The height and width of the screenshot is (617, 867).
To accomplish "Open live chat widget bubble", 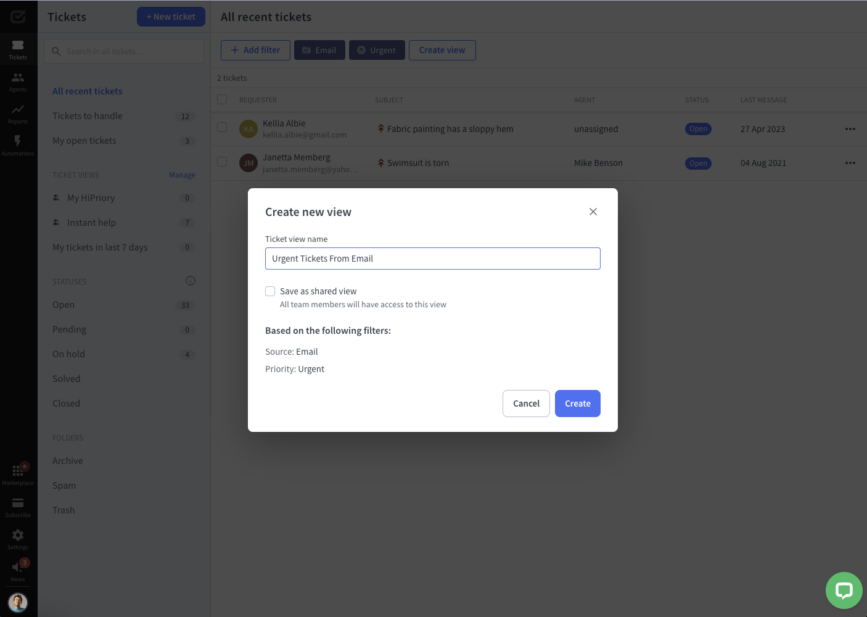I will 844,590.
